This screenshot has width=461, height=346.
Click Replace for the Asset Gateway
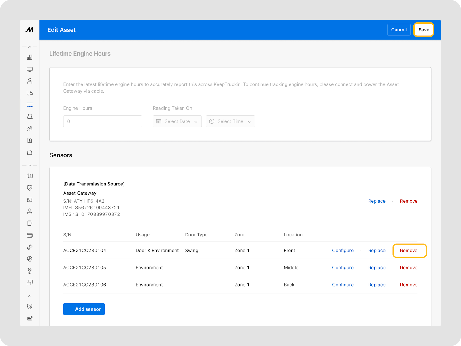(x=377, y=201)
